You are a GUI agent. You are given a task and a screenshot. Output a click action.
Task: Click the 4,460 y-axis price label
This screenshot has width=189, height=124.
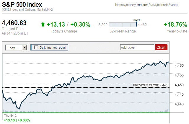pos(179,66)
